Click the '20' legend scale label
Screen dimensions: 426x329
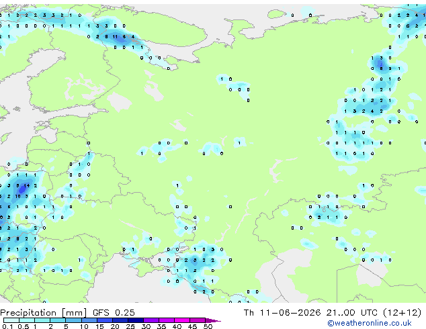click(x=115, y=326)
